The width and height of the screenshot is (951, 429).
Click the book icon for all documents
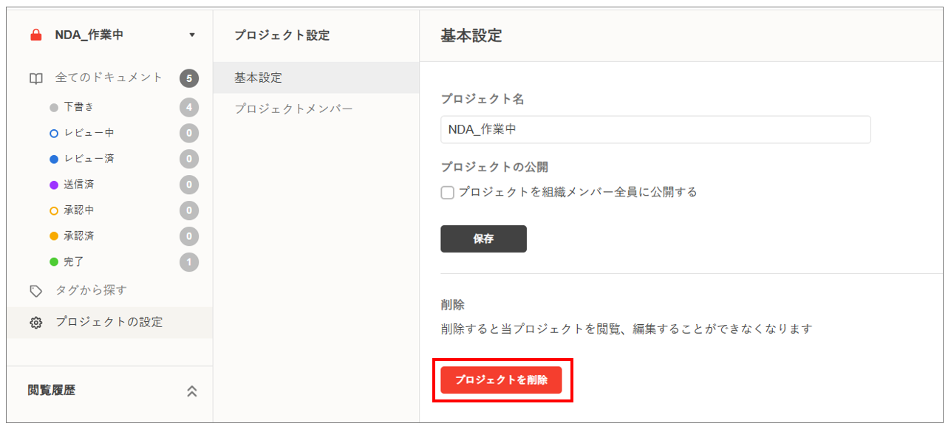(x=35, y=78)
